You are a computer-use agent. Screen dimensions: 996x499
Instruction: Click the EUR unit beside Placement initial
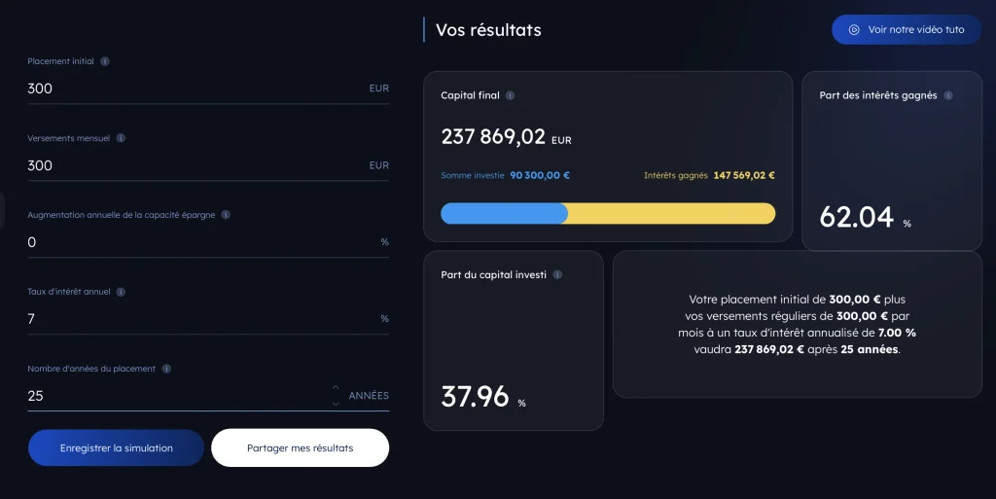(x=379, y=89)
